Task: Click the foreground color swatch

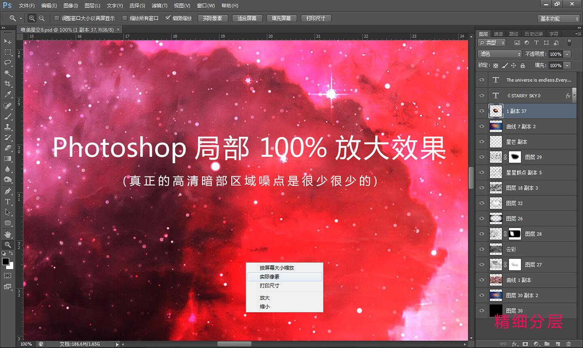Action: pos(6,261)
